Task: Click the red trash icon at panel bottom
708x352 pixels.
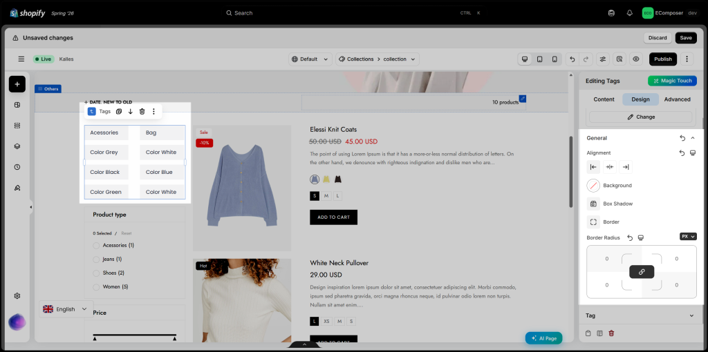Action: click(x=611, y=333)
